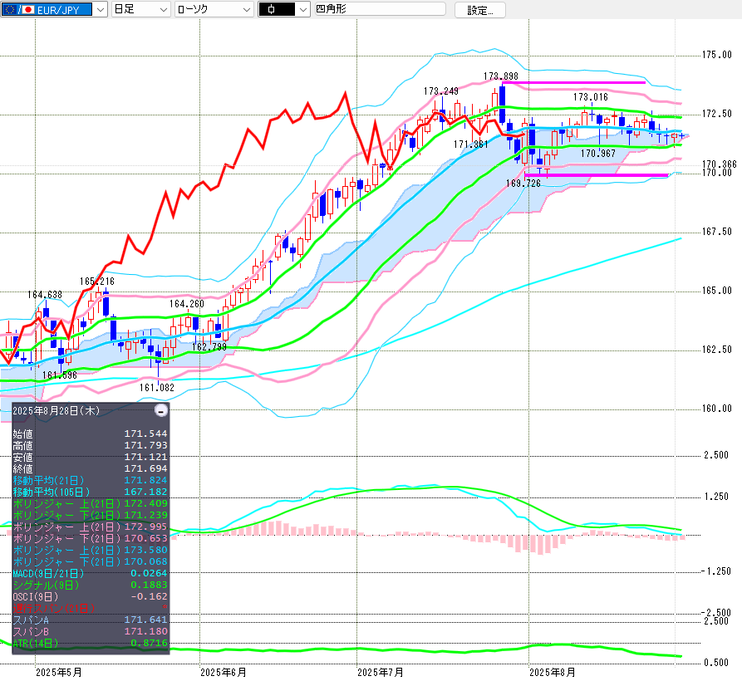Click the 173.249 price label

click(x=441, y=91)
